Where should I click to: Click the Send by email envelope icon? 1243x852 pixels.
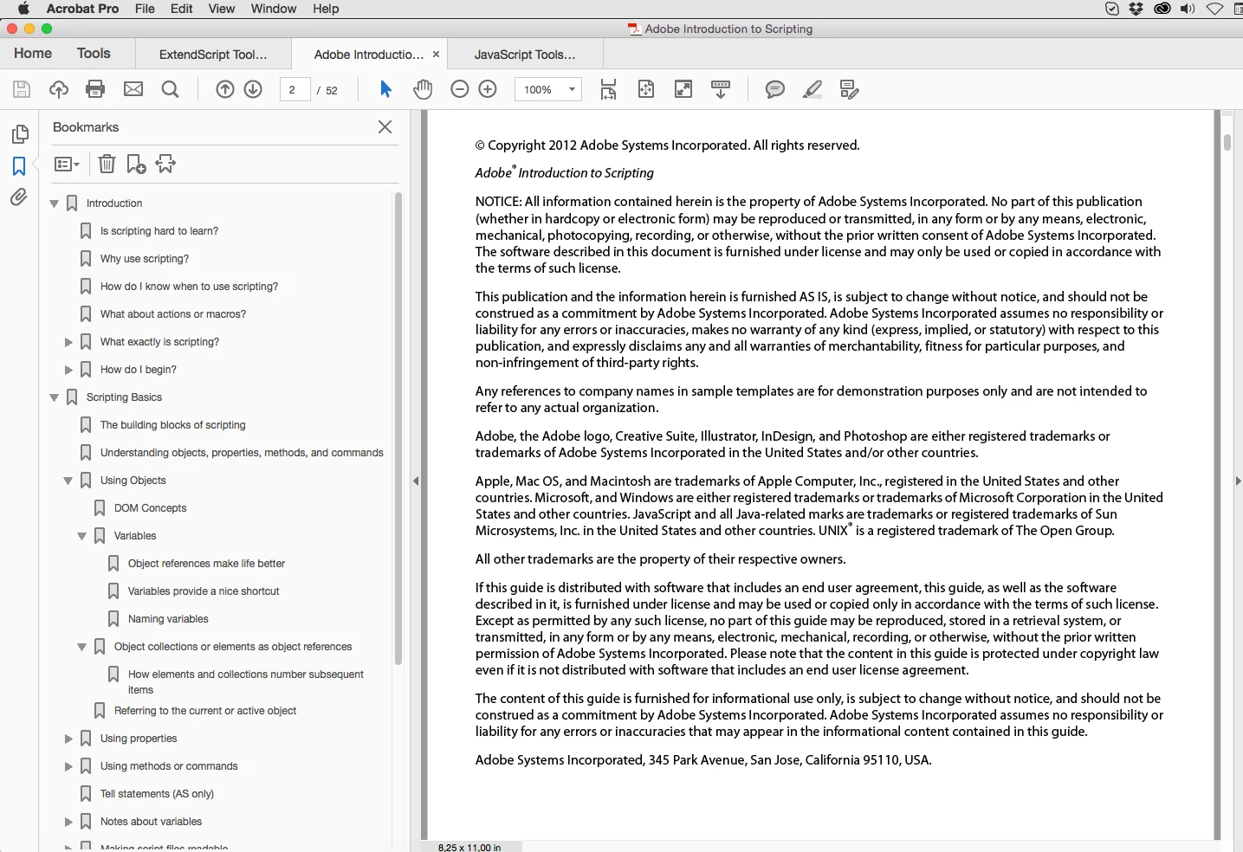coord(133,89)
